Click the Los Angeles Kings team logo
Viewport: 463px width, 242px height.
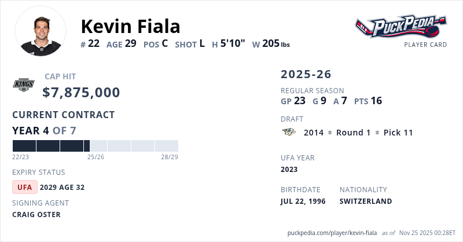pyautogui.click(x=24, y=85)
